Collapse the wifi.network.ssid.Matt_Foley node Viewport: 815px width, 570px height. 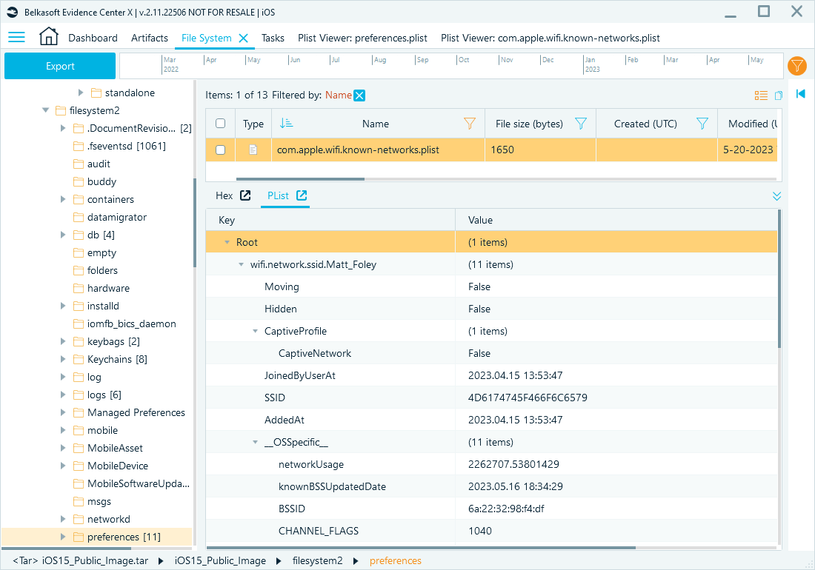pyautogui.click(x=242, y=265)
